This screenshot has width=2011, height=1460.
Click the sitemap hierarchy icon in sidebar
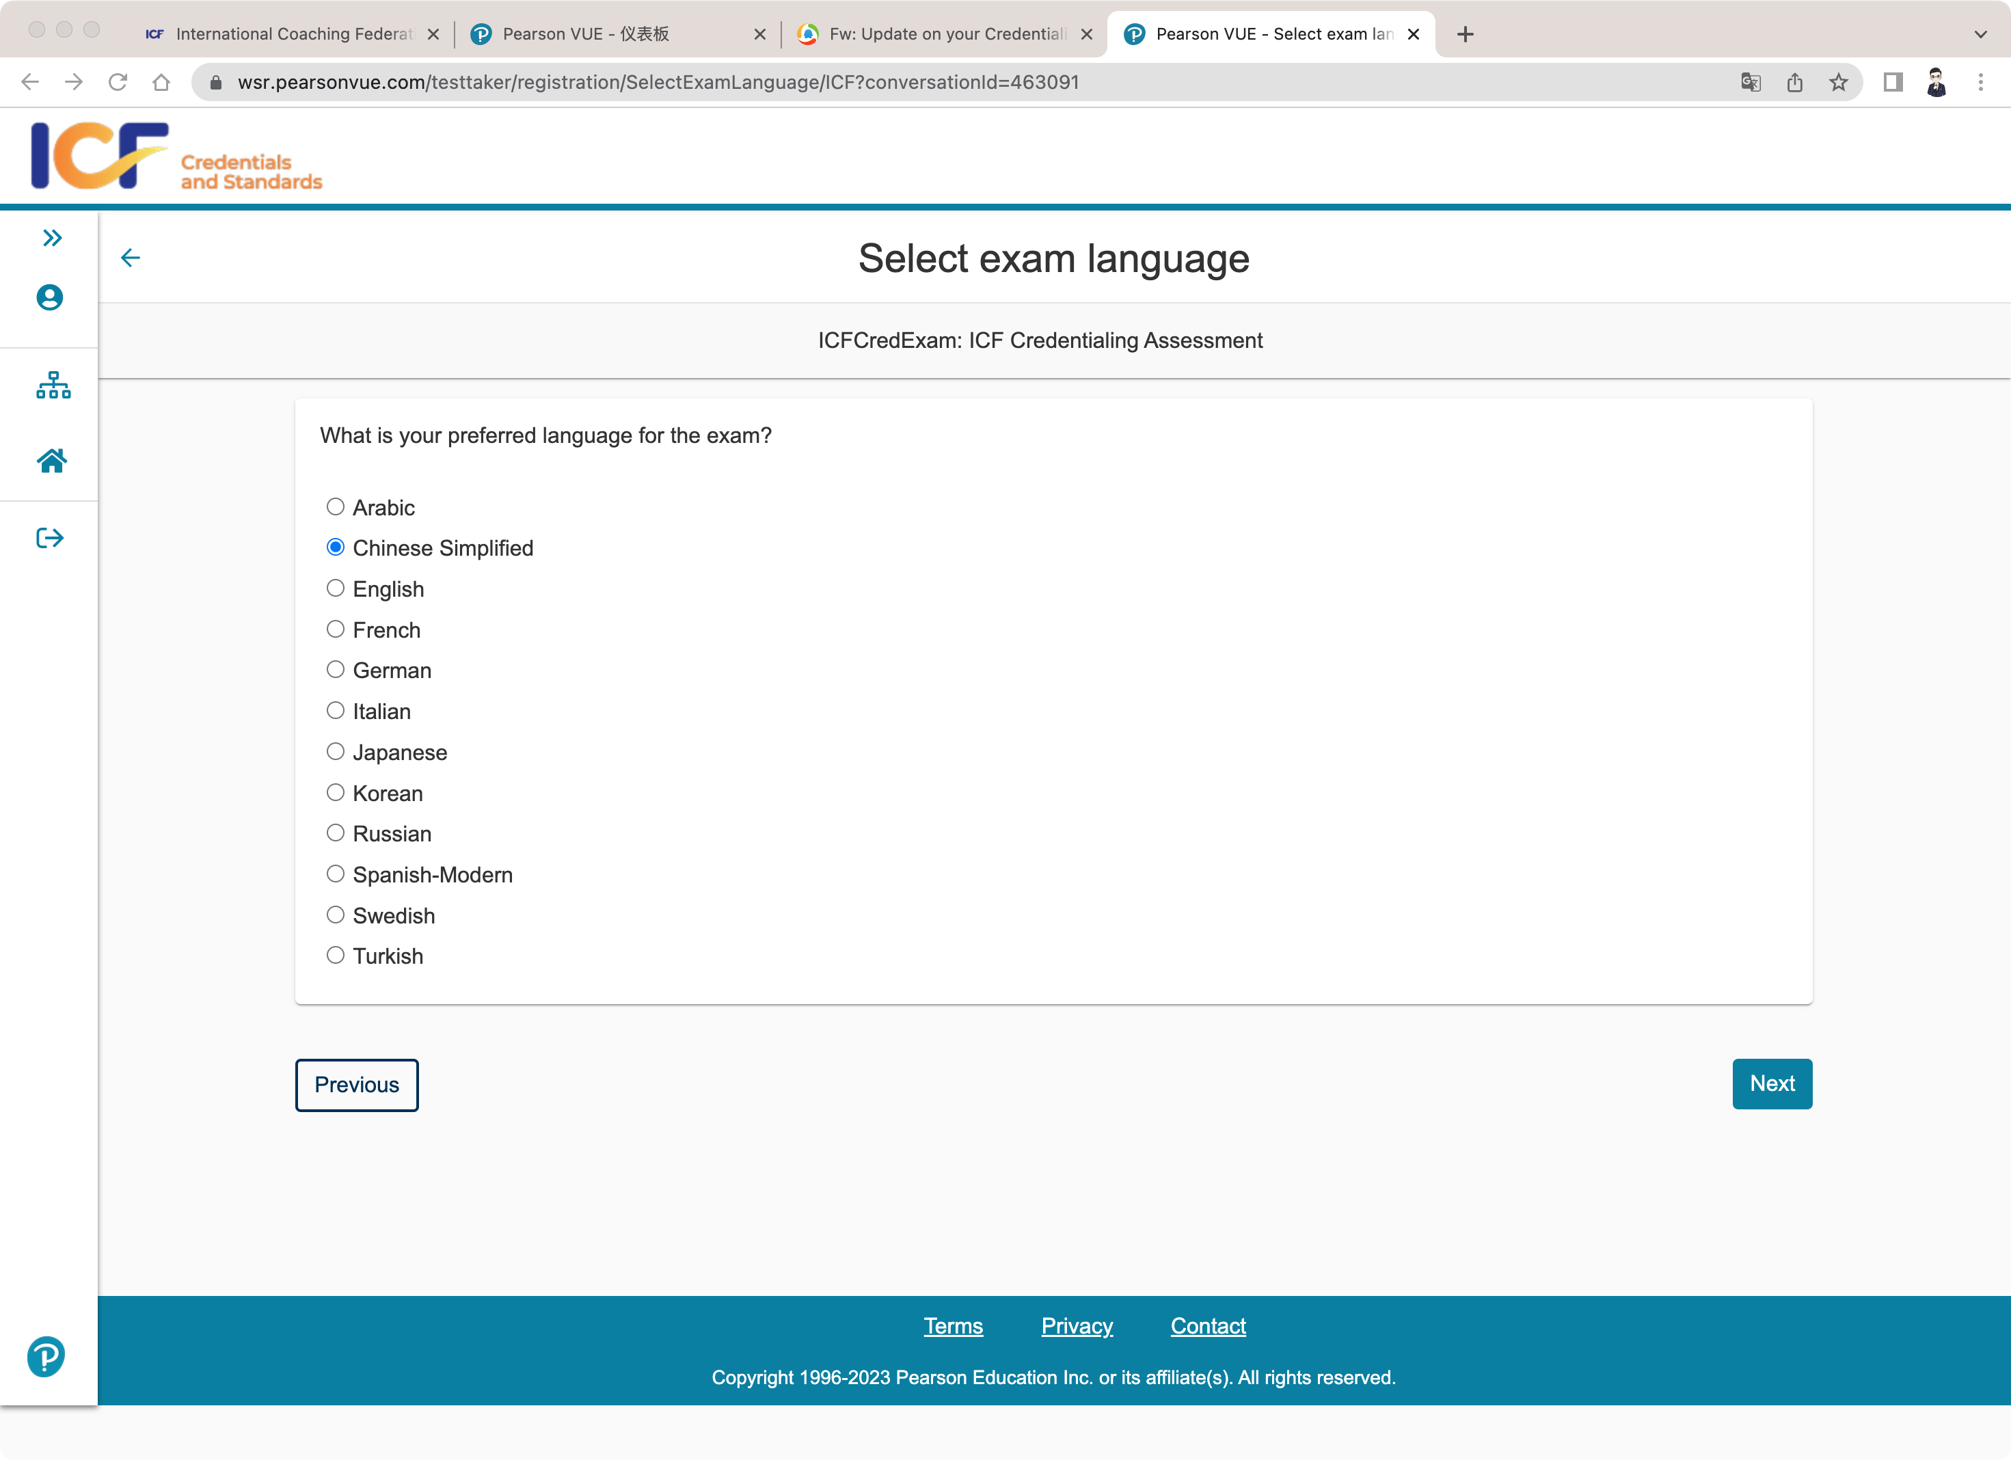(x=53, y=386)
